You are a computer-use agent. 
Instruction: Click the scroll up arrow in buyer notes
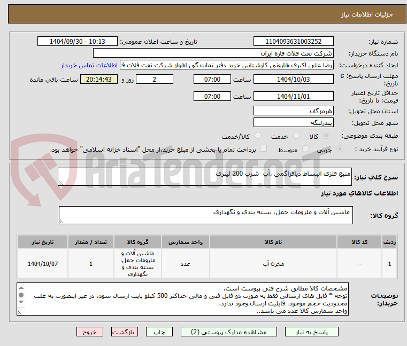click(21, 288)
